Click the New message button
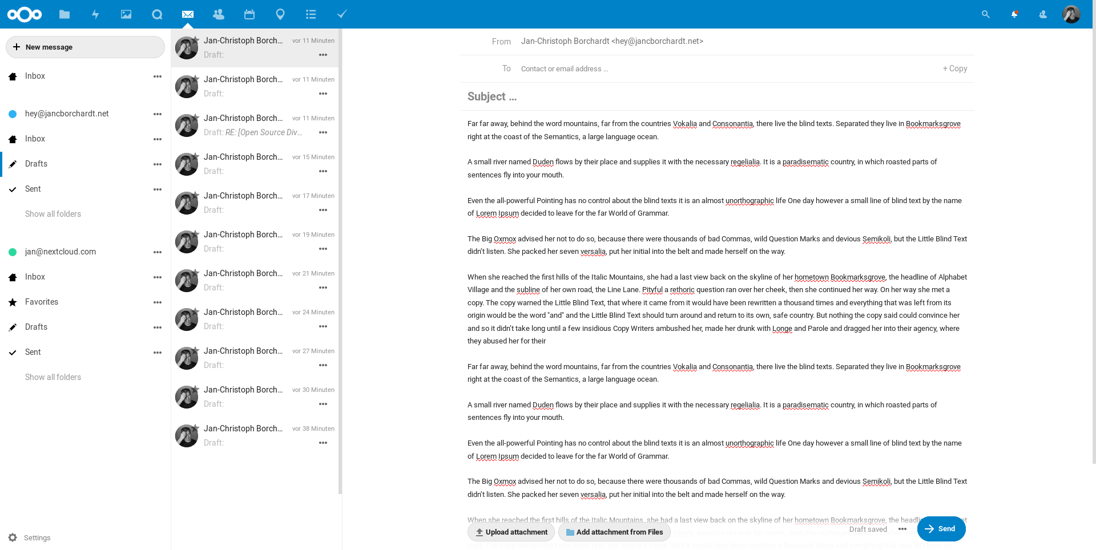Viewport: 1096px width, 550px height. [x=85, y=47]
